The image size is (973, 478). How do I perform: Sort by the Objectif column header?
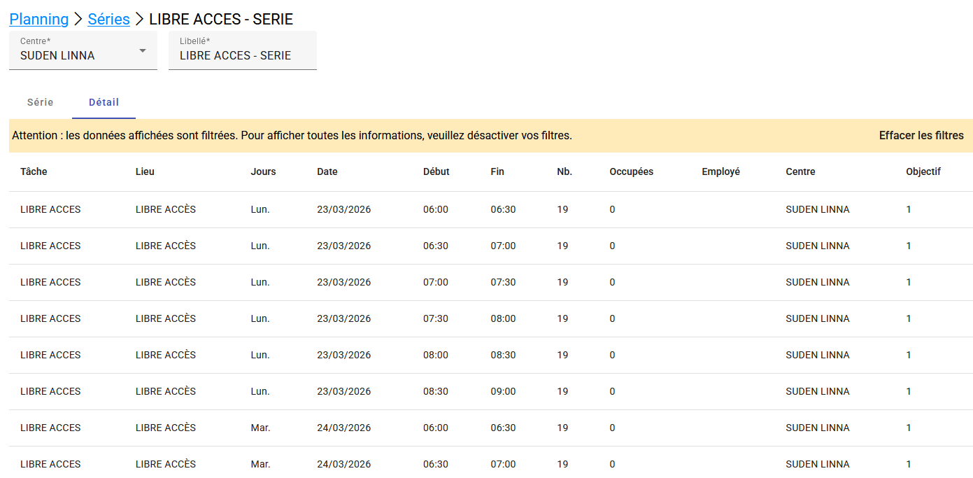[923, 171]
